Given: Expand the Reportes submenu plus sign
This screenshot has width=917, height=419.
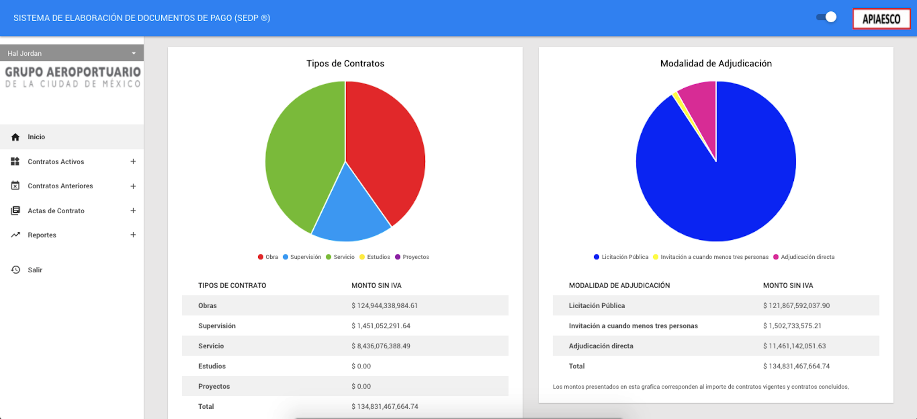Looking at the screenshot, I should pos(133,235).
